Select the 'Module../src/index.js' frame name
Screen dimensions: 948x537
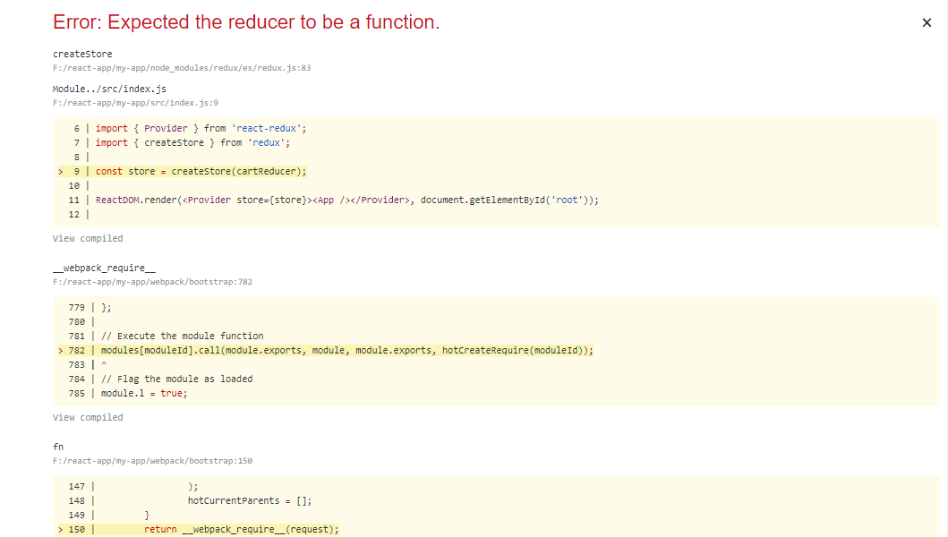click(109, 89)
